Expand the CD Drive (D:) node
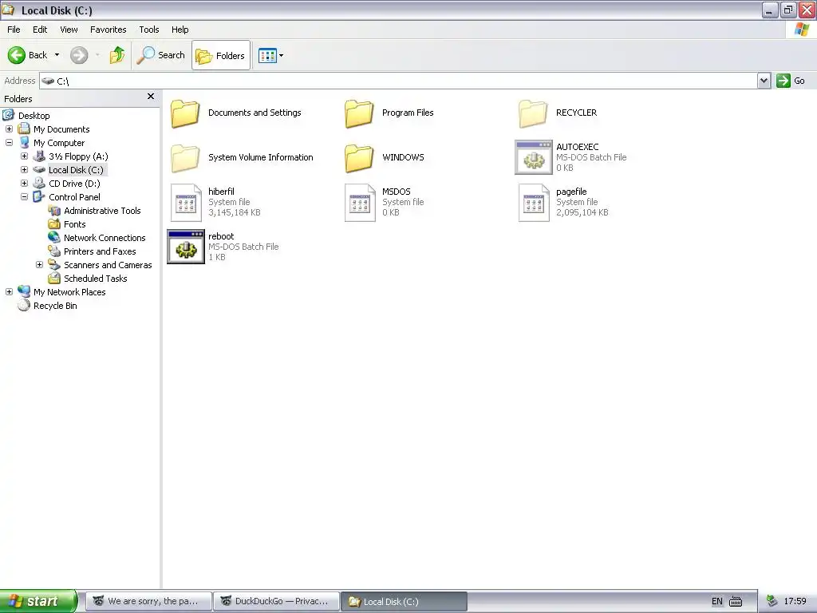817x613 pixels. 24,183
